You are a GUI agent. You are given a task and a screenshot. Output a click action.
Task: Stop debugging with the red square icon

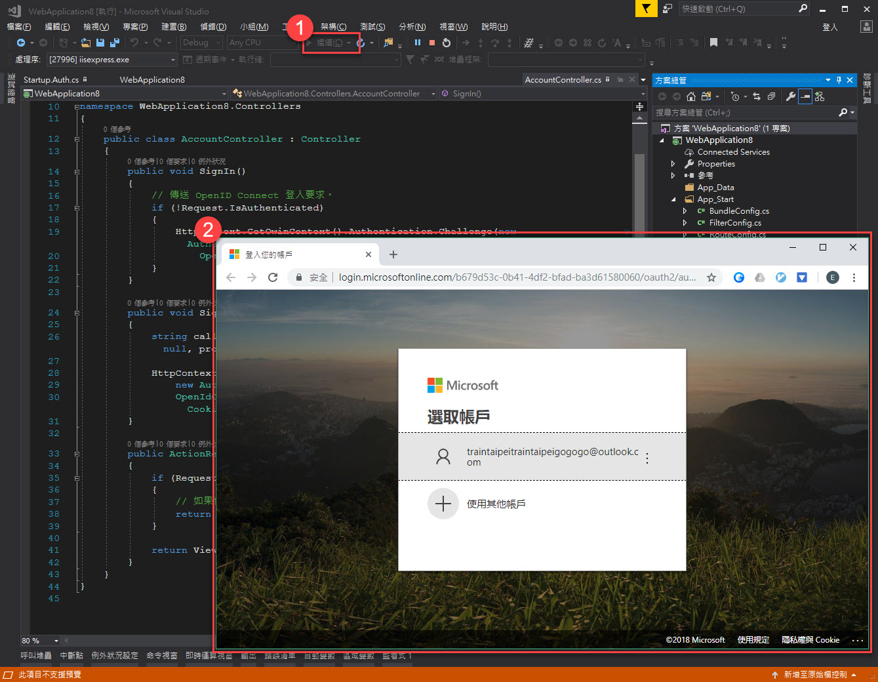tap(432, 43)
